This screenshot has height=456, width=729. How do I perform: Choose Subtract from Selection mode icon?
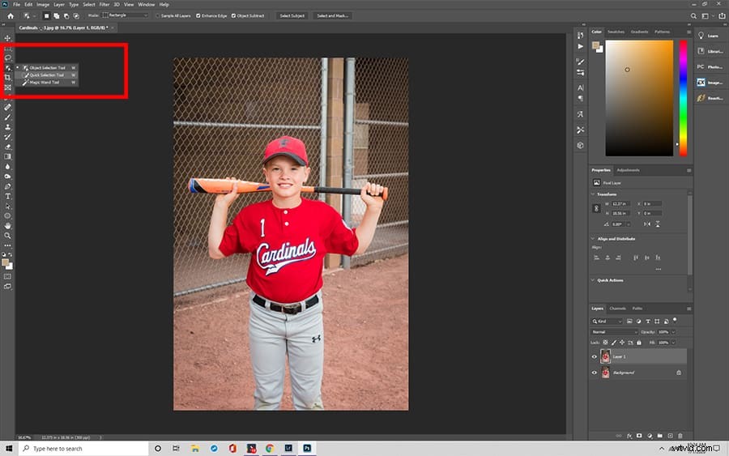coord(66,16)
